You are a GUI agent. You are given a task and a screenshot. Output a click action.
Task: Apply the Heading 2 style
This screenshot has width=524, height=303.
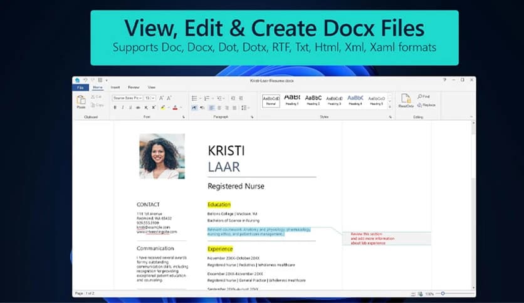(x=313, y=100)
